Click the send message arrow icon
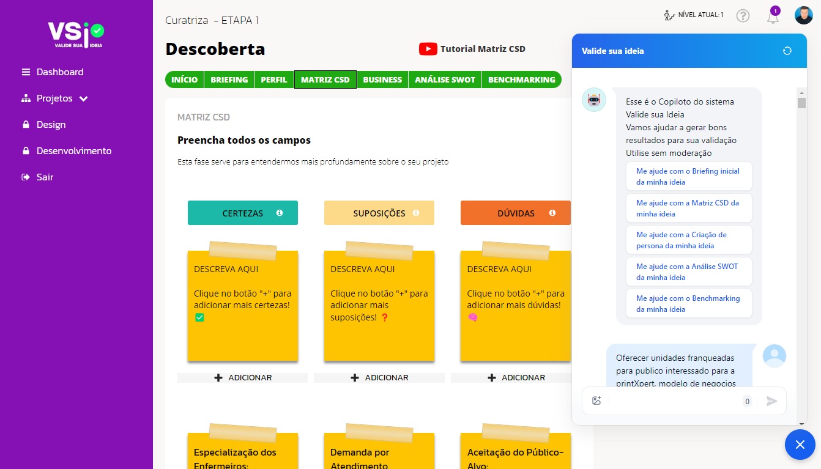Image resolution: width=821 pixels, height=469 pixels. [772, 401]
